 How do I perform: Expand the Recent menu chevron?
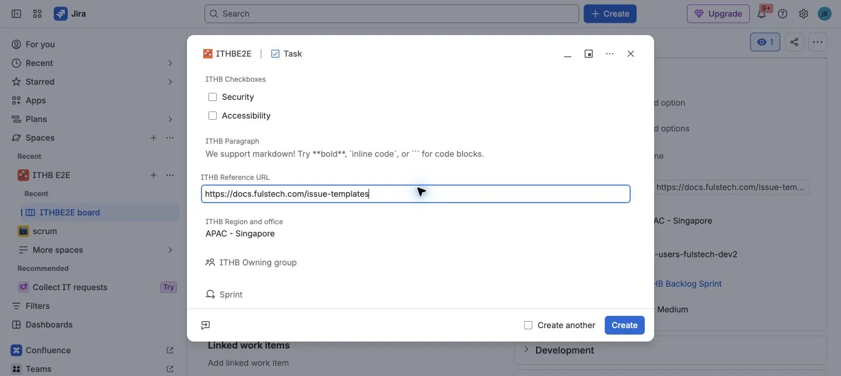point(170,63)
